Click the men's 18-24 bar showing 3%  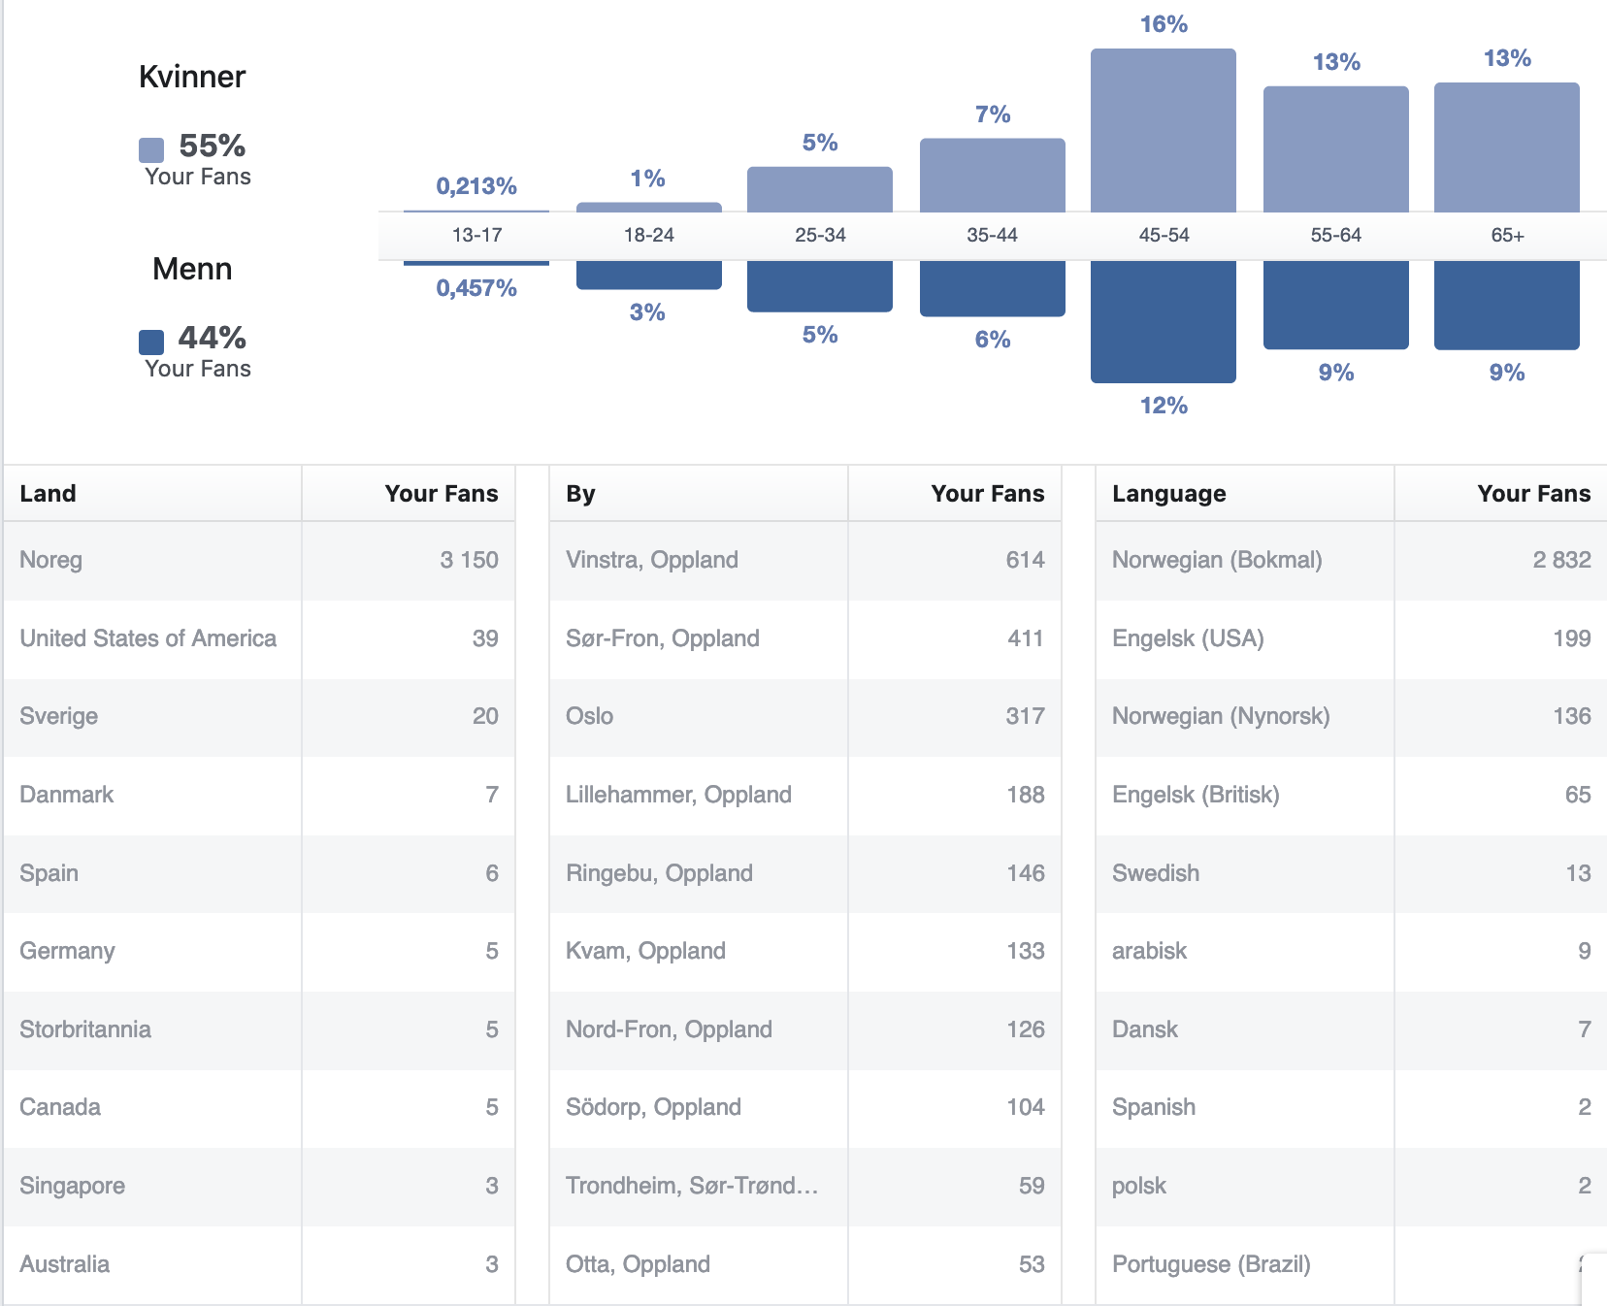pyautogui.click(x=648, y=275)
